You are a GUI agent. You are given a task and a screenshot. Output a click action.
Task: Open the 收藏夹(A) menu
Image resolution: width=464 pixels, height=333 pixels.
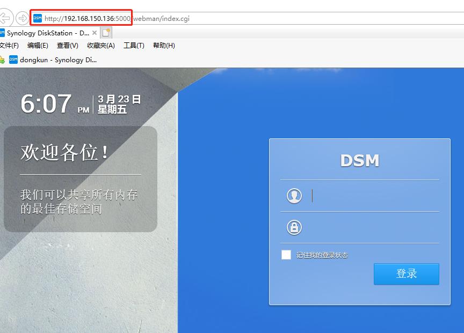[x=100, y=46]
